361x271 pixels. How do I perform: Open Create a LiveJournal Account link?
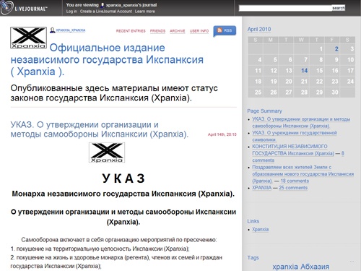(106, 12)
